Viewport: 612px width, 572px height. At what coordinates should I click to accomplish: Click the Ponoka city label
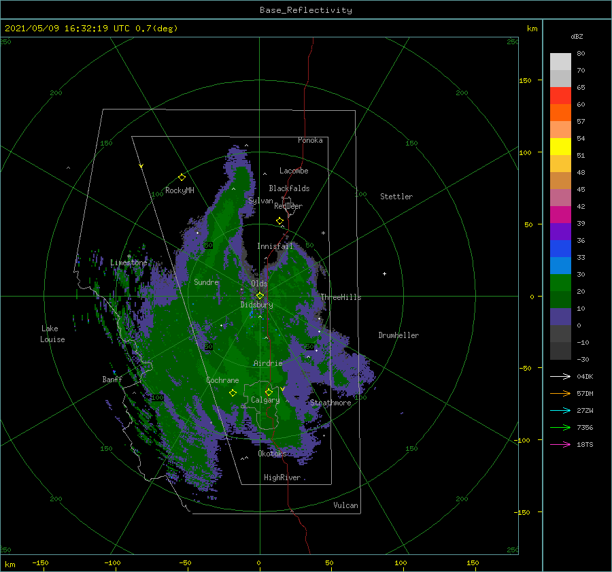click(310, 140)
